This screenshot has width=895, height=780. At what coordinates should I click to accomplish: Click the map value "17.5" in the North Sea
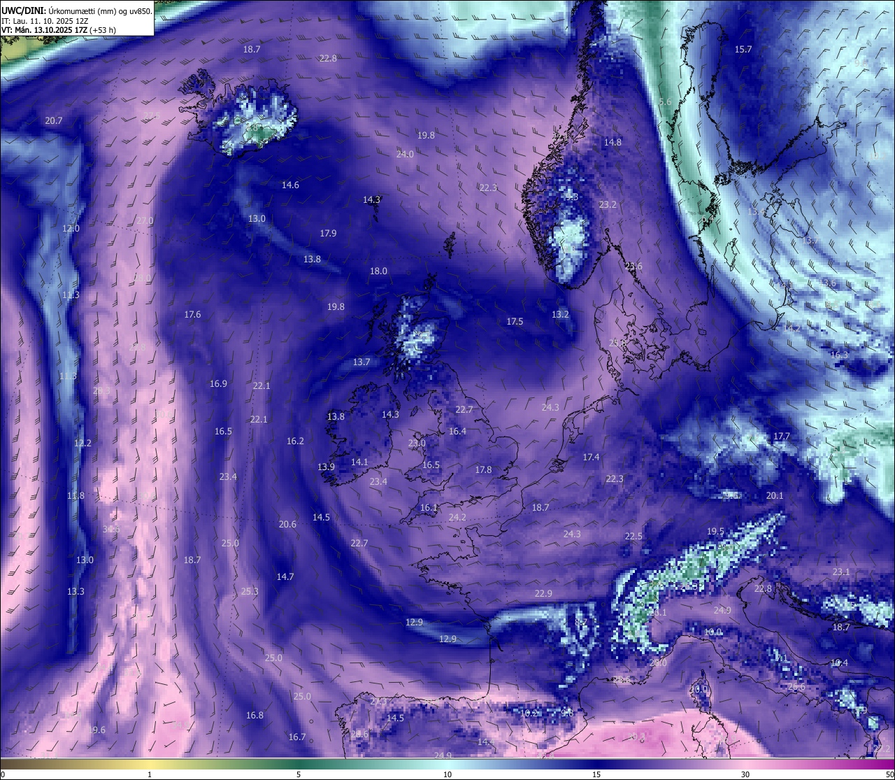tap(515, 322)
